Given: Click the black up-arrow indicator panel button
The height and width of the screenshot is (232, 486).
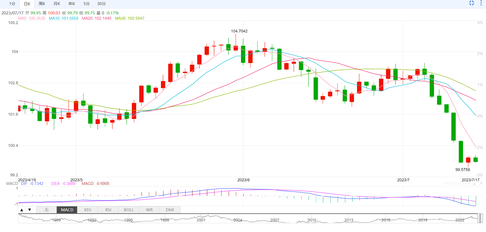Looking at the screenshot, I should point(22,210).
